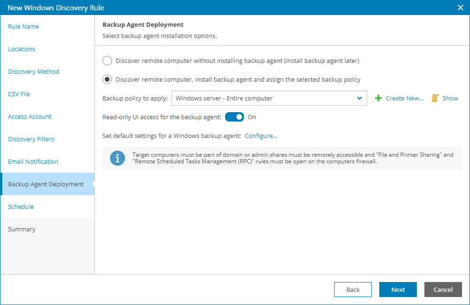Cancel the discovery rule wizard
470x305 pixels.
[443, 290]
